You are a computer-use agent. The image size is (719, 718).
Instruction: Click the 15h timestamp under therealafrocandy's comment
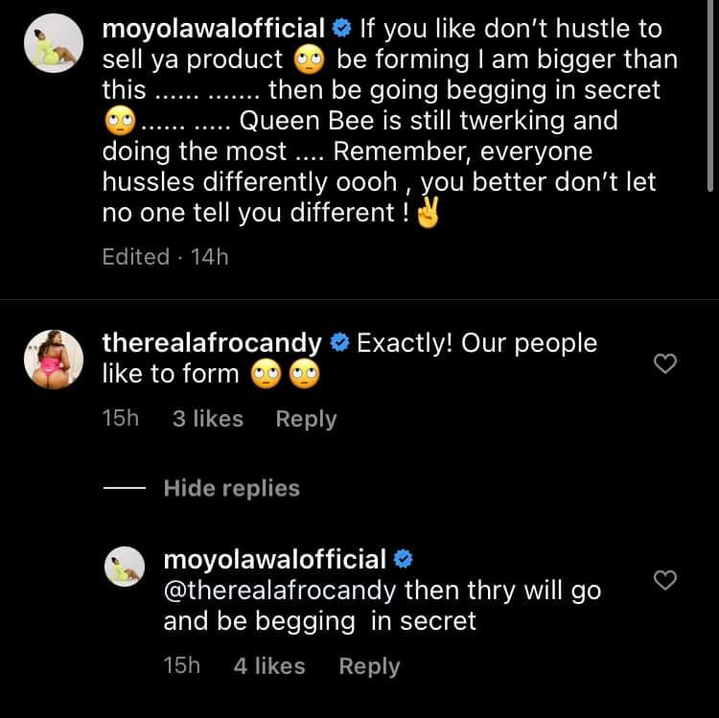(121, 419)
